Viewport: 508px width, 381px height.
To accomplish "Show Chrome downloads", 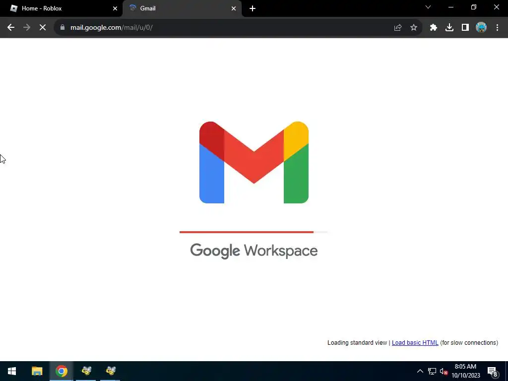I will pos(449,28).
